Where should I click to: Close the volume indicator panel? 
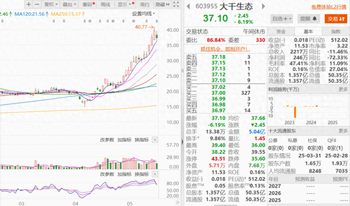tap(155, 140)
